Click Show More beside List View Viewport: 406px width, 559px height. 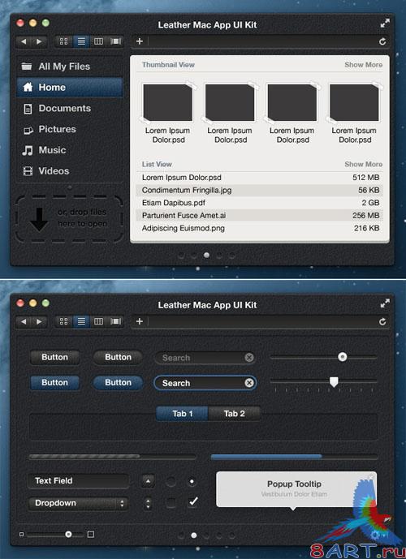coord(363,165)
